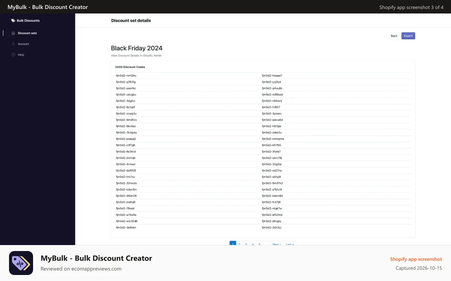
Task: Click the Bulk Discounts tag icon
Action: (x=13, y=21)
